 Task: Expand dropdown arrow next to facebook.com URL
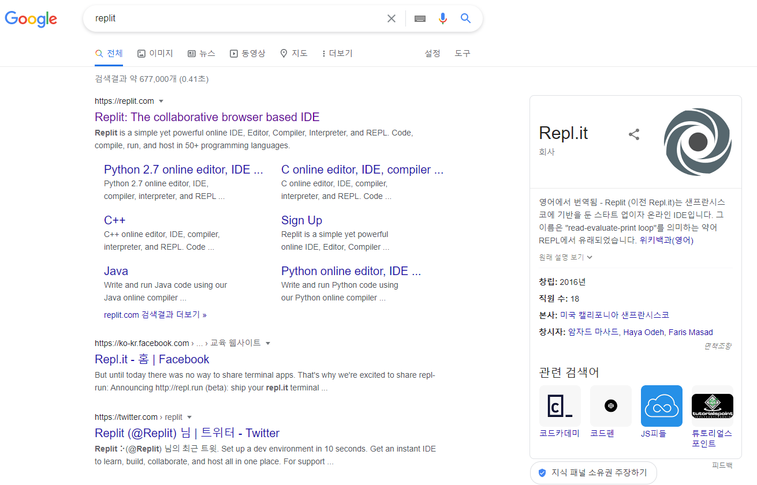pos(268,343)
